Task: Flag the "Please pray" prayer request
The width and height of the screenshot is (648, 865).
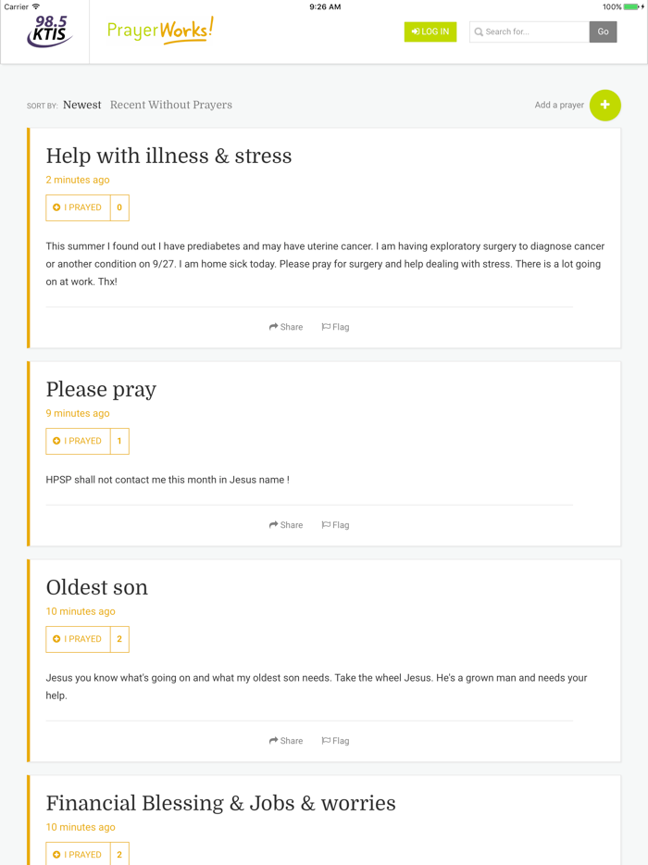Action: pyautogui.click(x=335, y=524)
